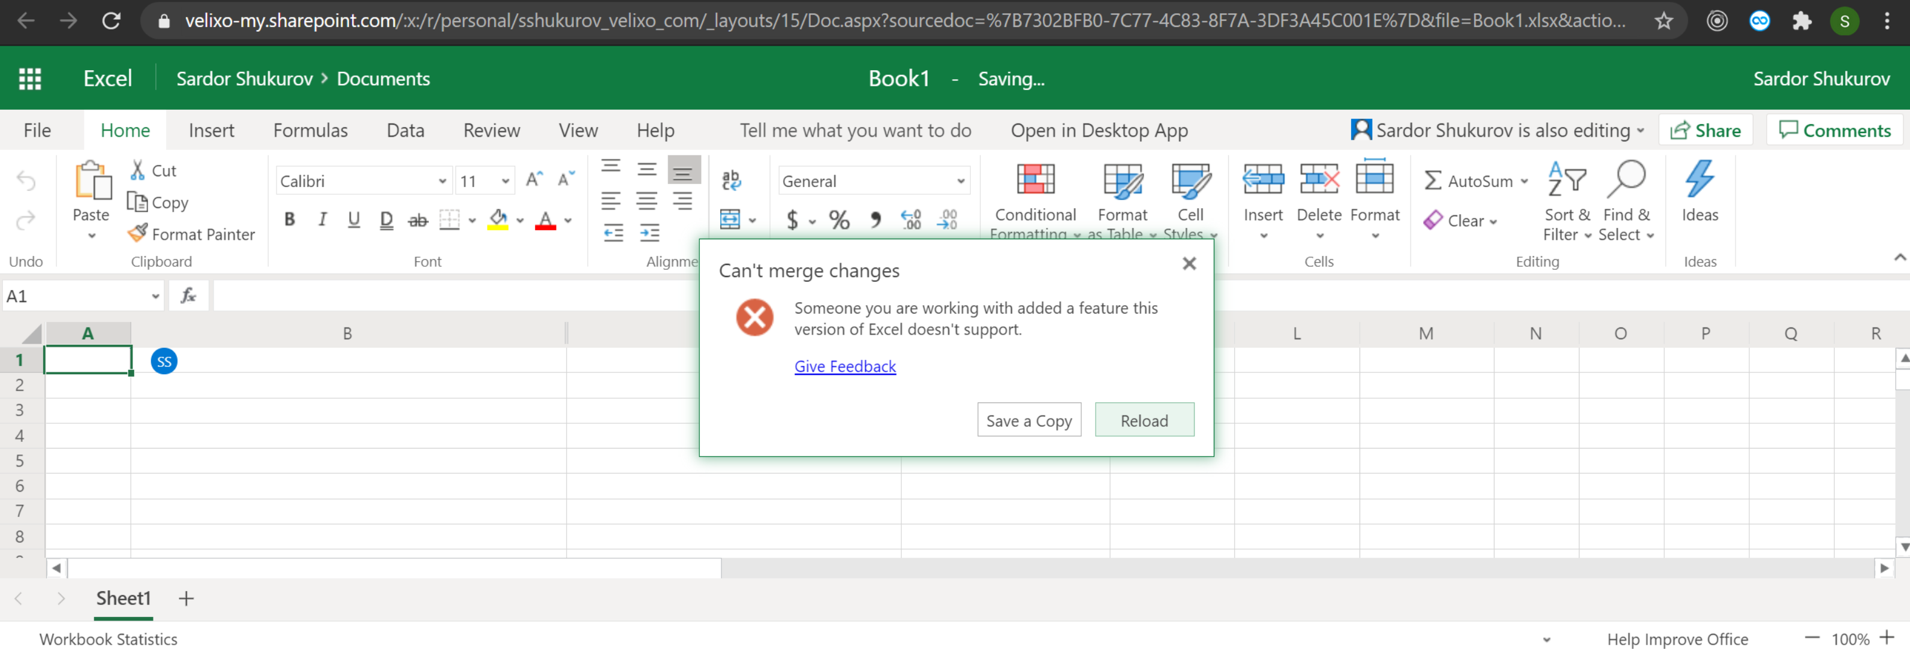Image resolution: width=1910 pixels, height=653 pixels.
Task: Reload page using browser refresh icon
Action: coord(111,20)
